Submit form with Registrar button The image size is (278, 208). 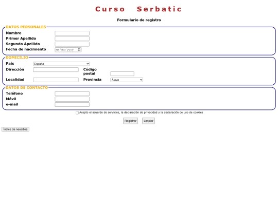point(130,121)
